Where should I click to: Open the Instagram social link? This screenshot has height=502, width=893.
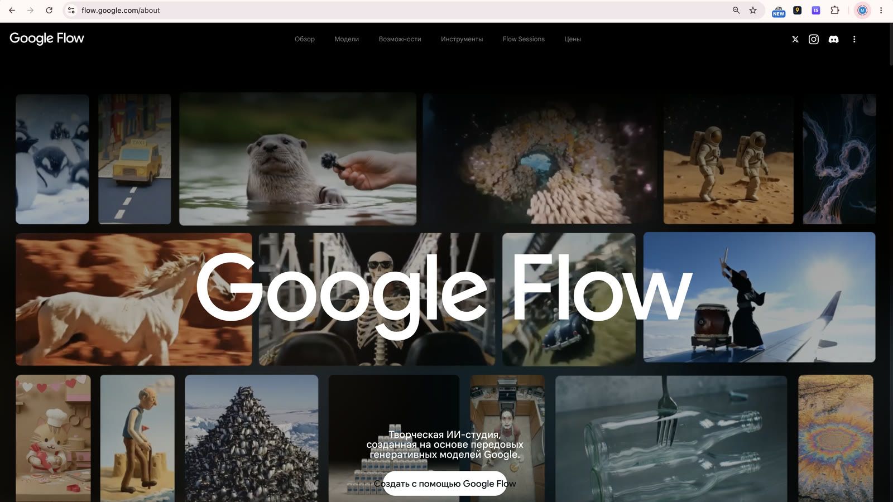(814, 39)
